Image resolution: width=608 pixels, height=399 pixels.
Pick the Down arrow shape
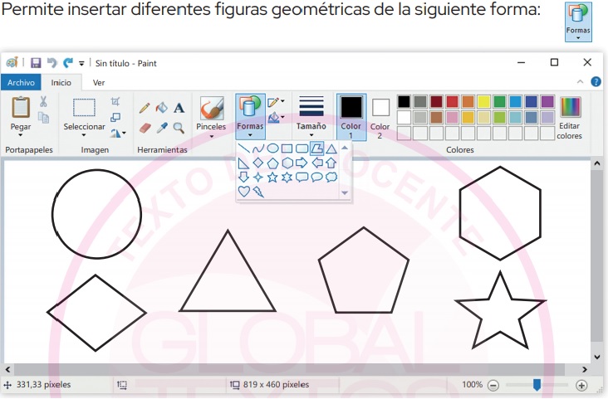click(x=243, y=177)
